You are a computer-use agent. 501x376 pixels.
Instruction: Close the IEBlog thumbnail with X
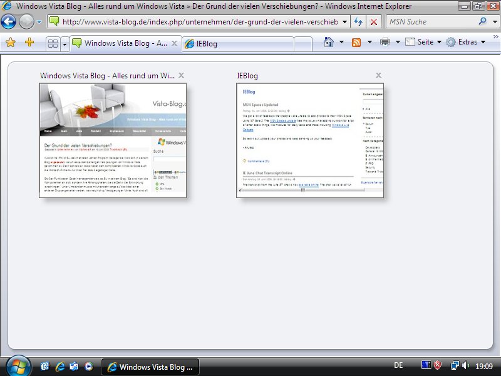point(378,75)
